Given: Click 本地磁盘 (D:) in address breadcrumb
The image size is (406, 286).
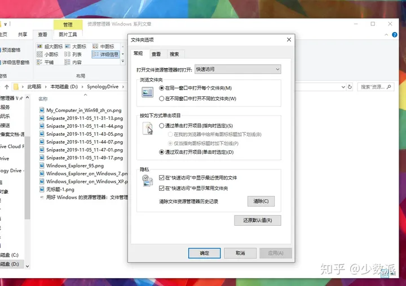Looking at the screenshot, I should coord(64,87).
